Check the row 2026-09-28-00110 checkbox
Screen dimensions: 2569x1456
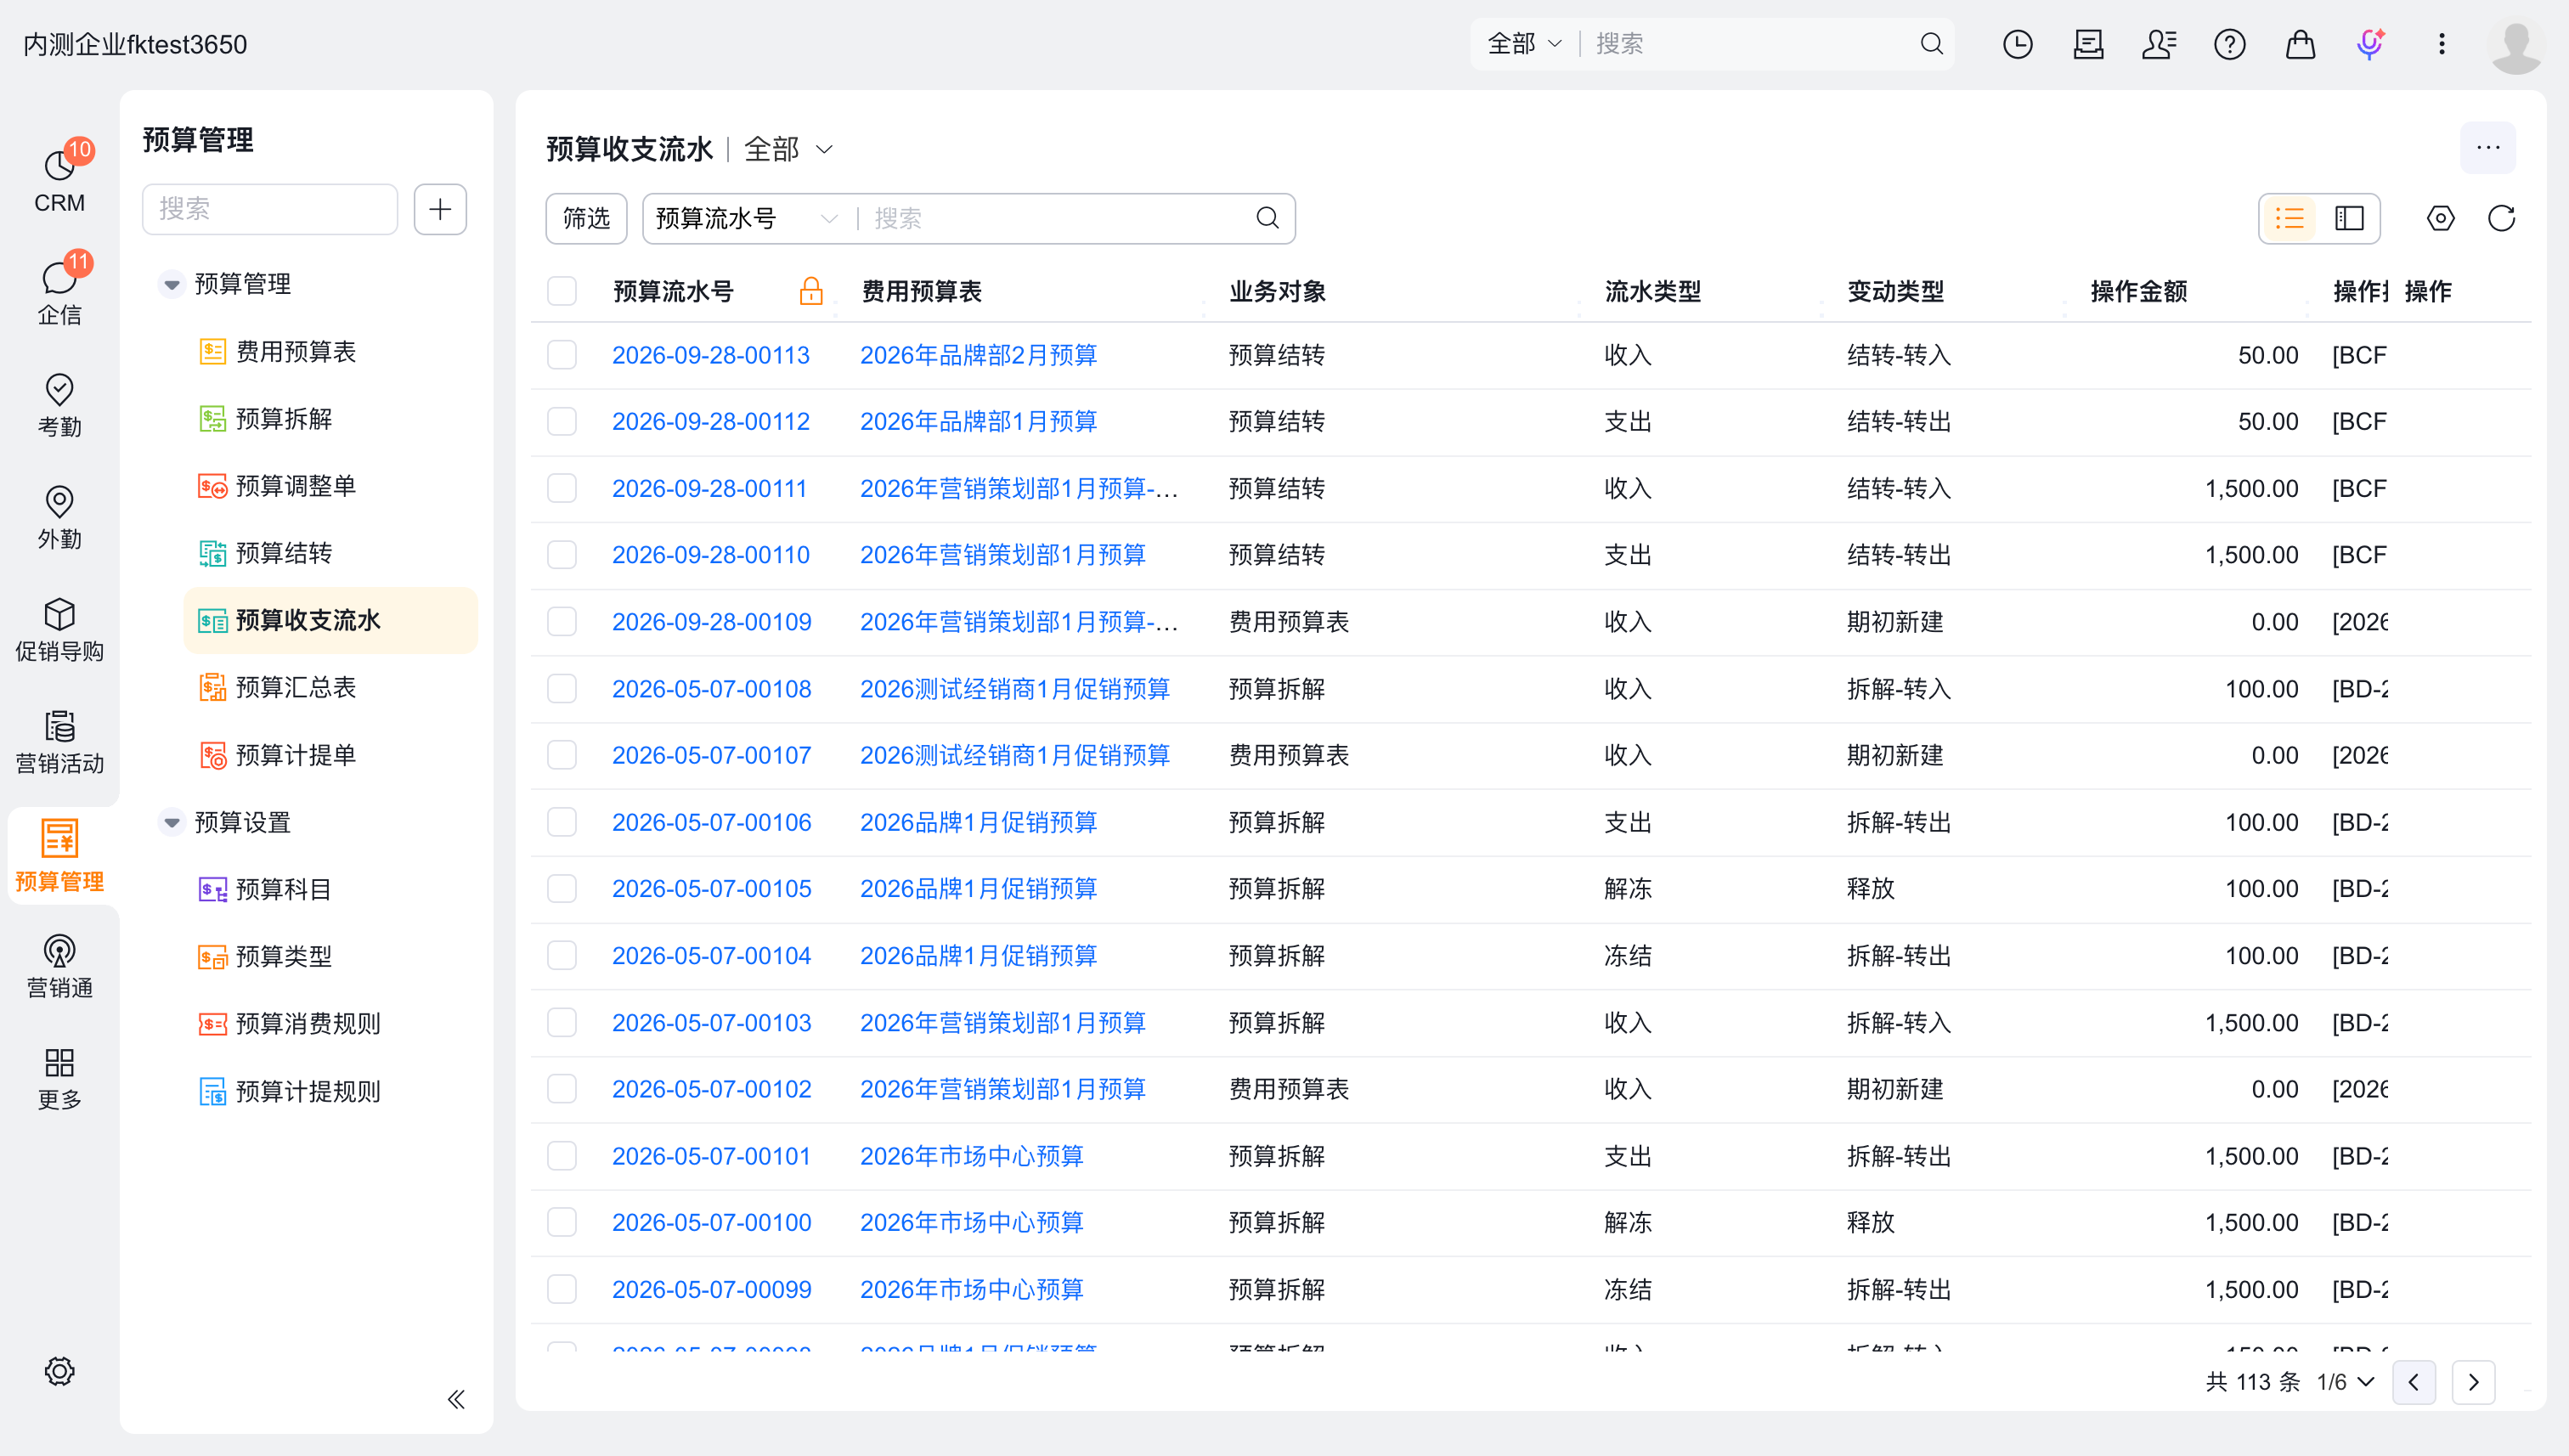click(562, 555)
